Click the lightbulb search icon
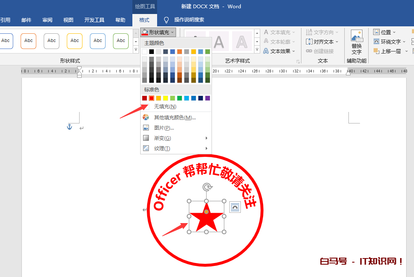 click(x=167, y=20)
